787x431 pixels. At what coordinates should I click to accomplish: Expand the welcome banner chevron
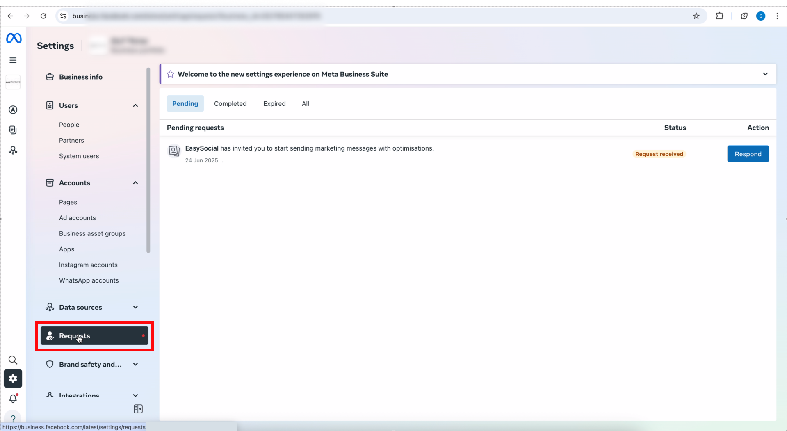click(765, 74)
